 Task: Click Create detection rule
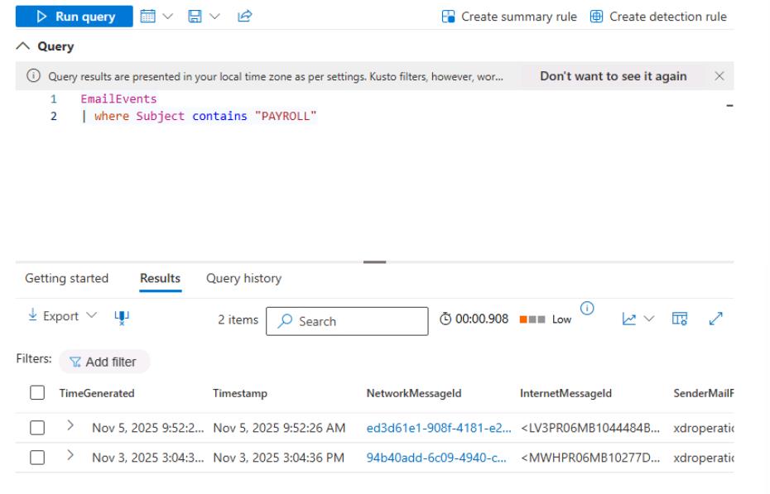658,17
